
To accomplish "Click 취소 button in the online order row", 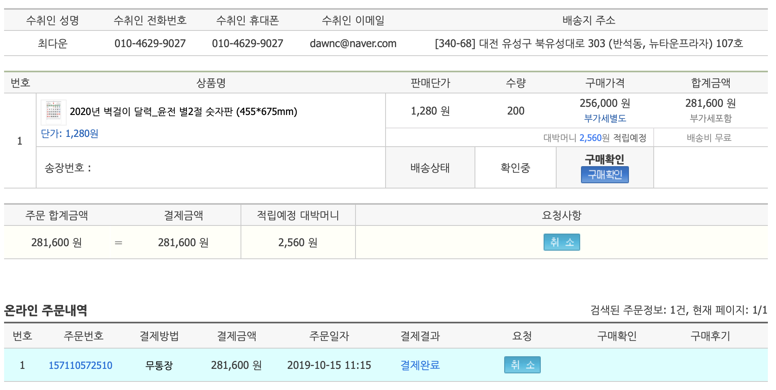I will 522,365.
